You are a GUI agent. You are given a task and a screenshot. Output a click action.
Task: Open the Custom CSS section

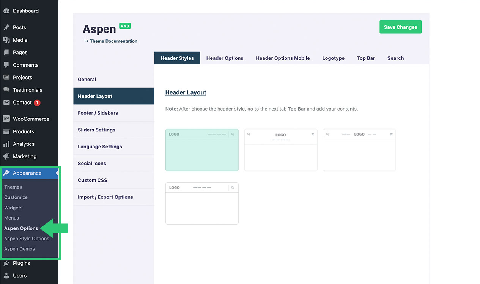click(92, 180)
